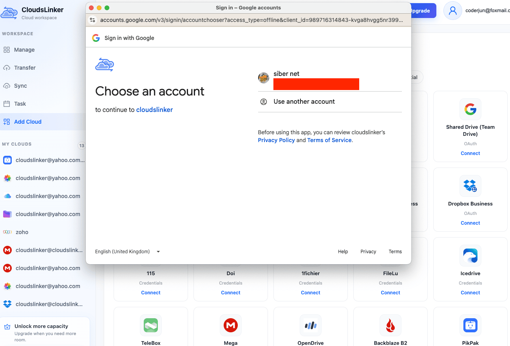Open the Task section
This screenshot has width=510, height=346.
pyautogui.click(x=20, y=104)
